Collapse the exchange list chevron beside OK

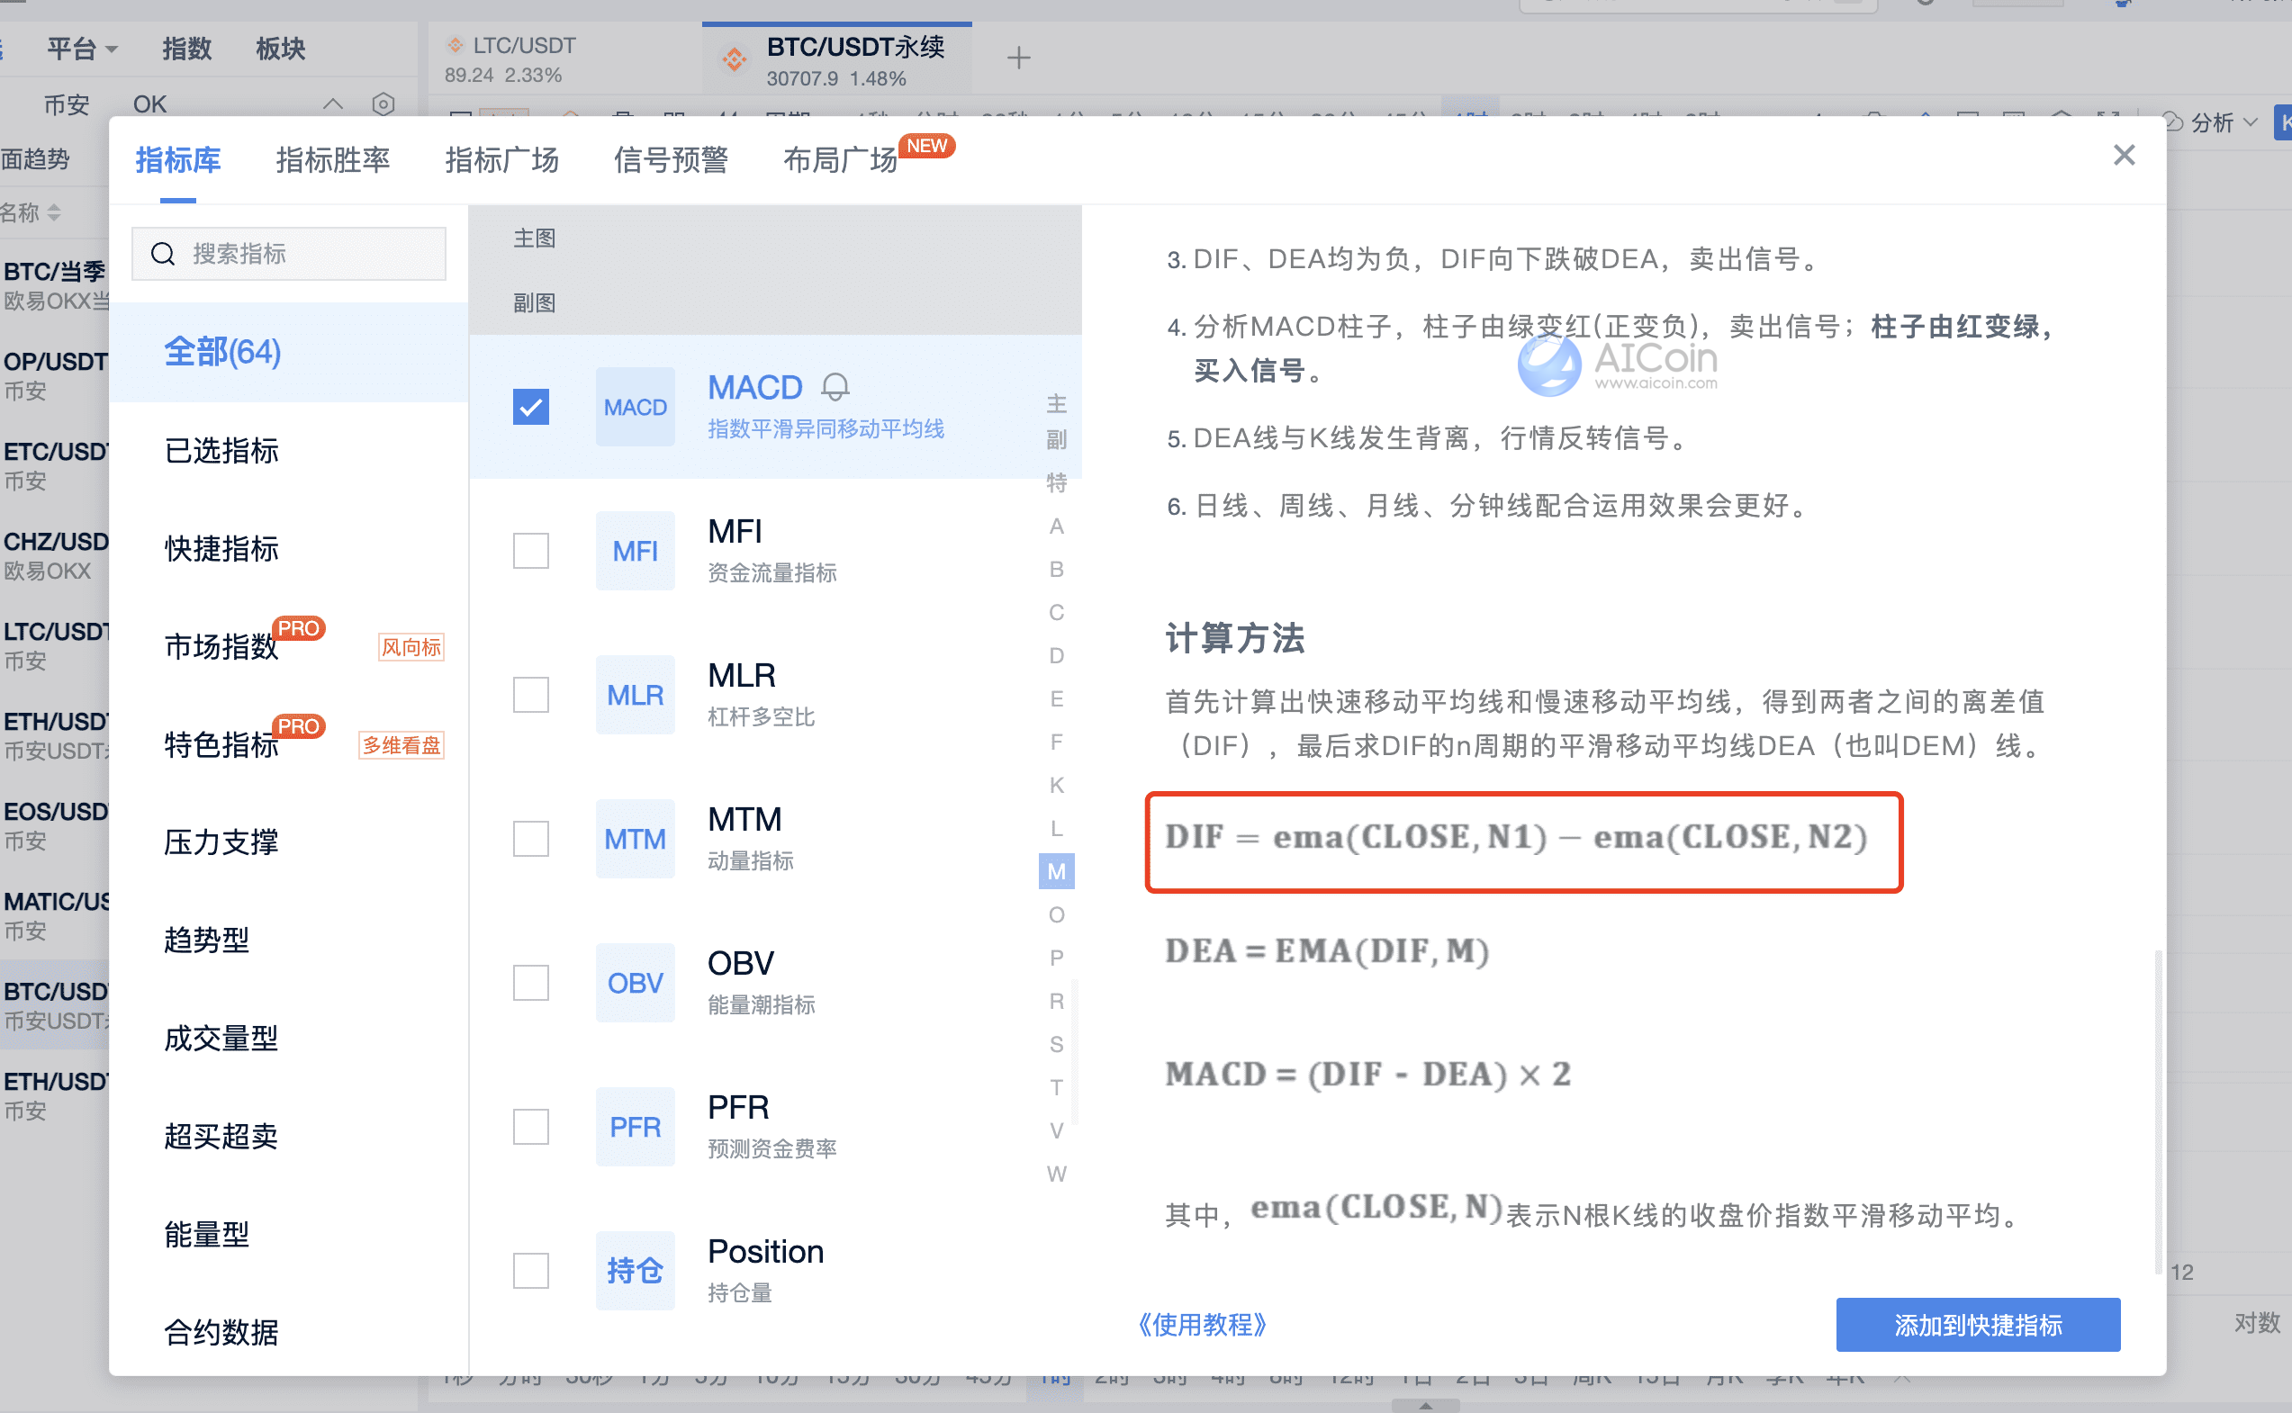(333, 103)
